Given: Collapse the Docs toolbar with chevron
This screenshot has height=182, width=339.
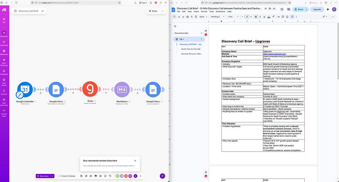Looking at the screenshot, I should pyautogui.click(x=334, y=17).
